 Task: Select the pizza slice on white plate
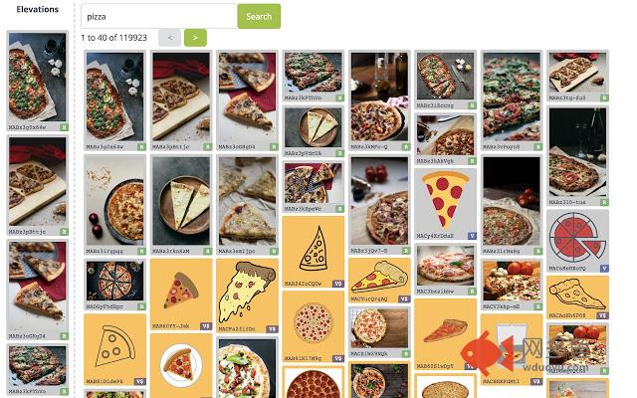click(x=181, y=365)
